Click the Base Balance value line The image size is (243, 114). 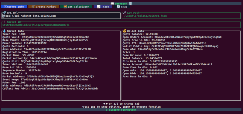pyautogui.click(x=141, y=55)
